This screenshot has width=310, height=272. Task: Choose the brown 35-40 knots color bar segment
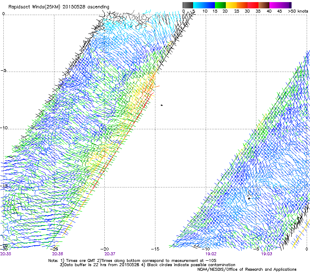(264, 5)
